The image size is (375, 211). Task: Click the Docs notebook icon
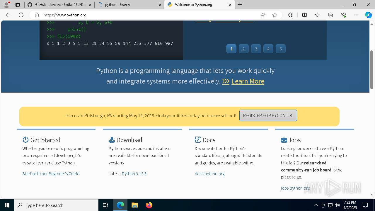tap(198, 139)
